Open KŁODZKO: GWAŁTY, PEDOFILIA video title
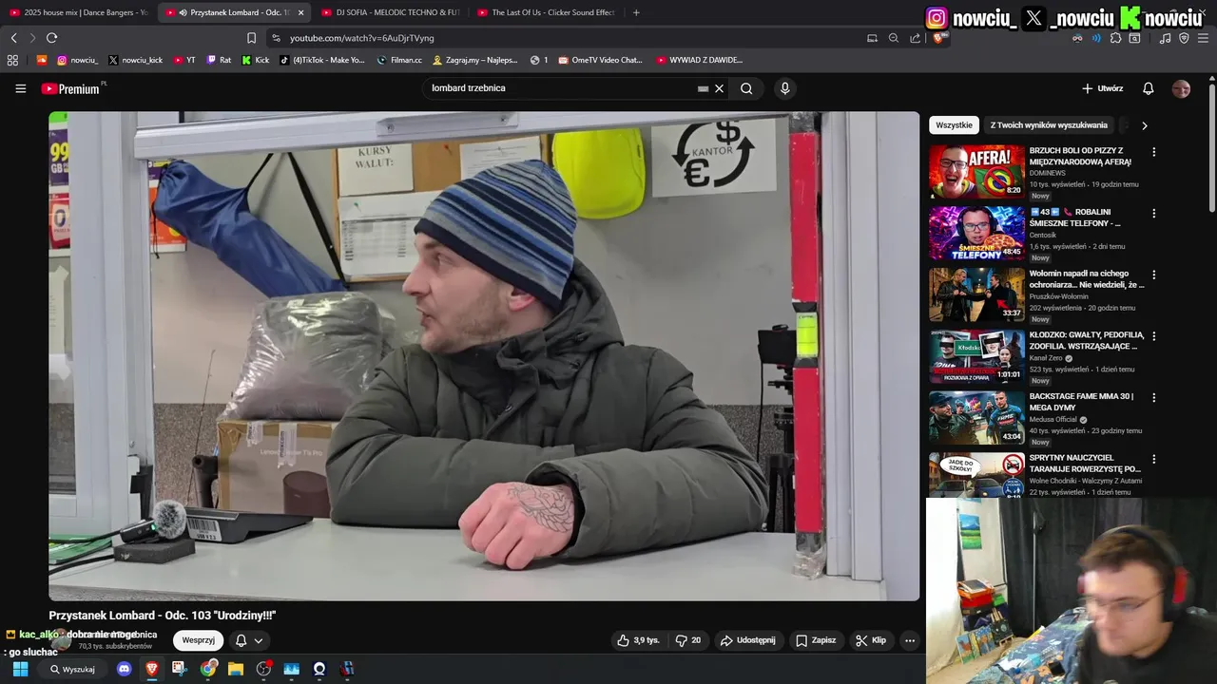Viewport: 1217px width, 684px height. point(1086,341)
